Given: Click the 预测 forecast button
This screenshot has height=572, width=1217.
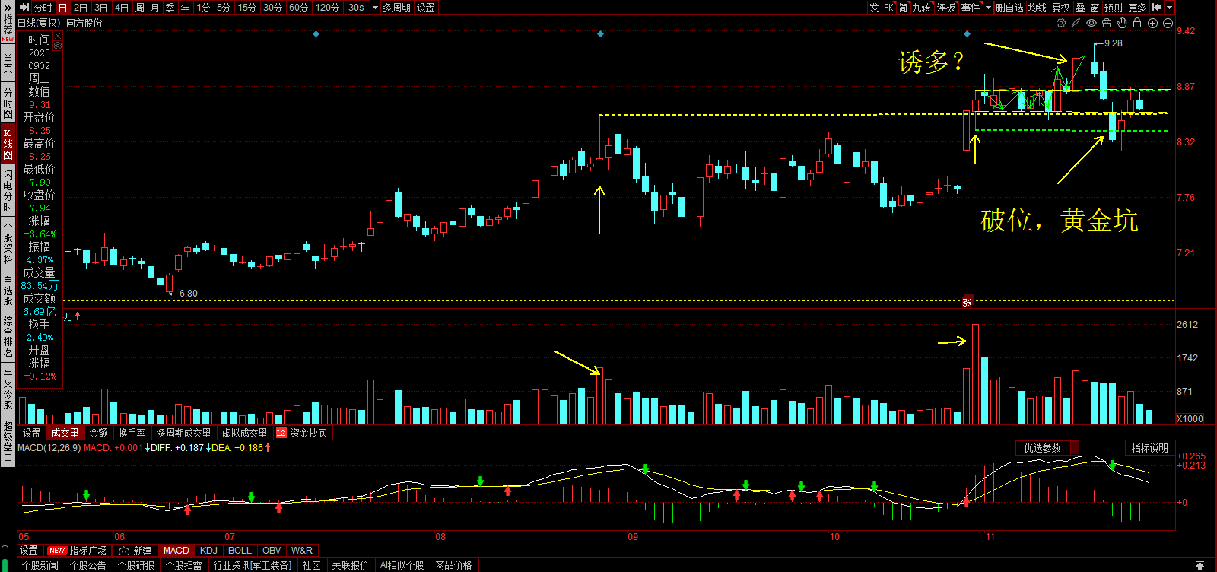Looking at the screenshot, I should pos(1114,8).
